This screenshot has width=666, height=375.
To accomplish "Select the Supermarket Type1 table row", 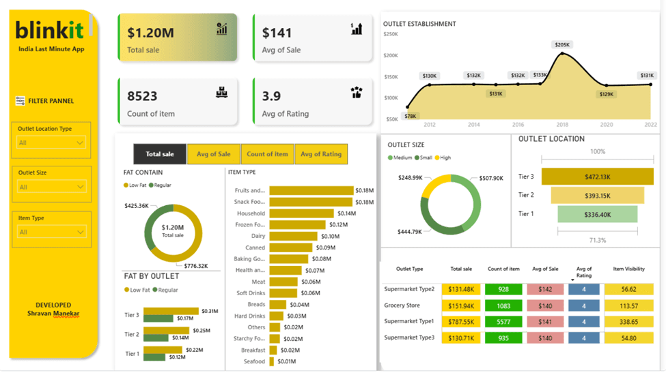I will point(410,321).
